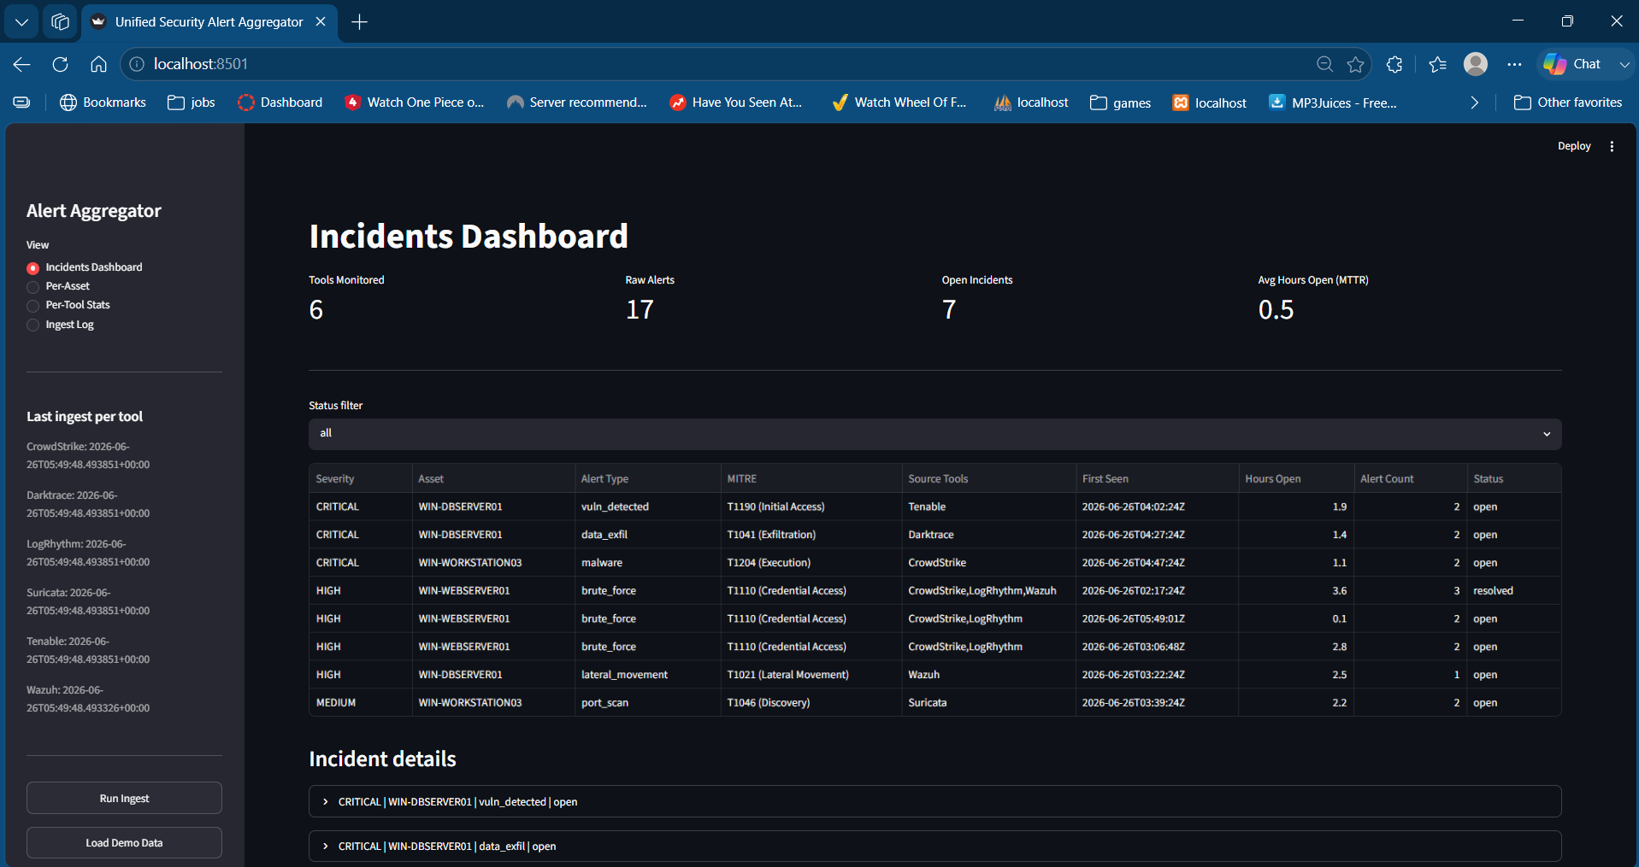Click 'CrowdStrike,LogRhythm,Wazuh' source tools cell
The width and height of the screenshot is (1639, 867).
988,590
